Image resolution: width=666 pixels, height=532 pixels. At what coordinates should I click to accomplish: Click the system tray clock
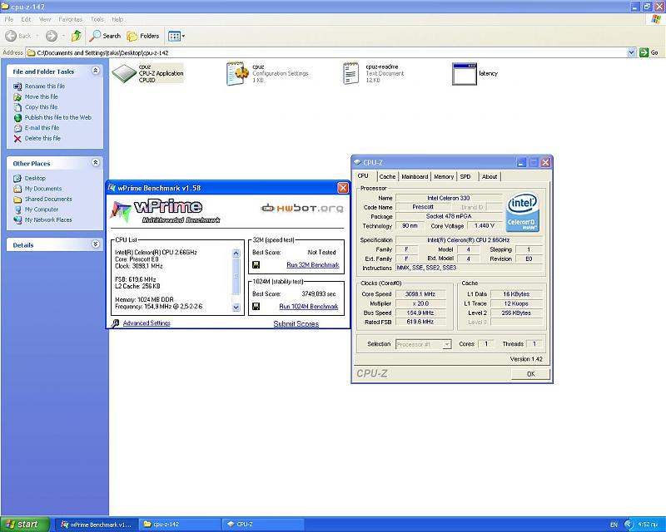point(648,525)
